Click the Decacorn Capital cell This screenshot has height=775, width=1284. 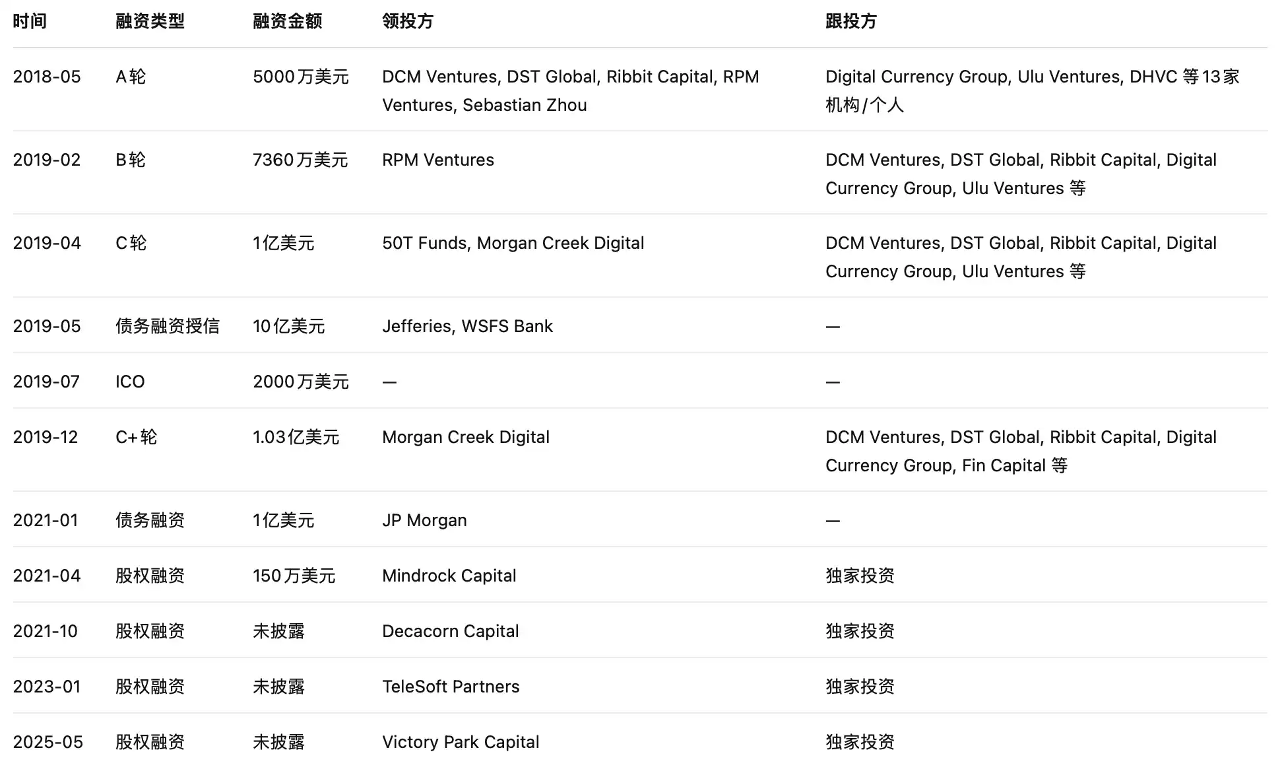(x=450, y=631)
